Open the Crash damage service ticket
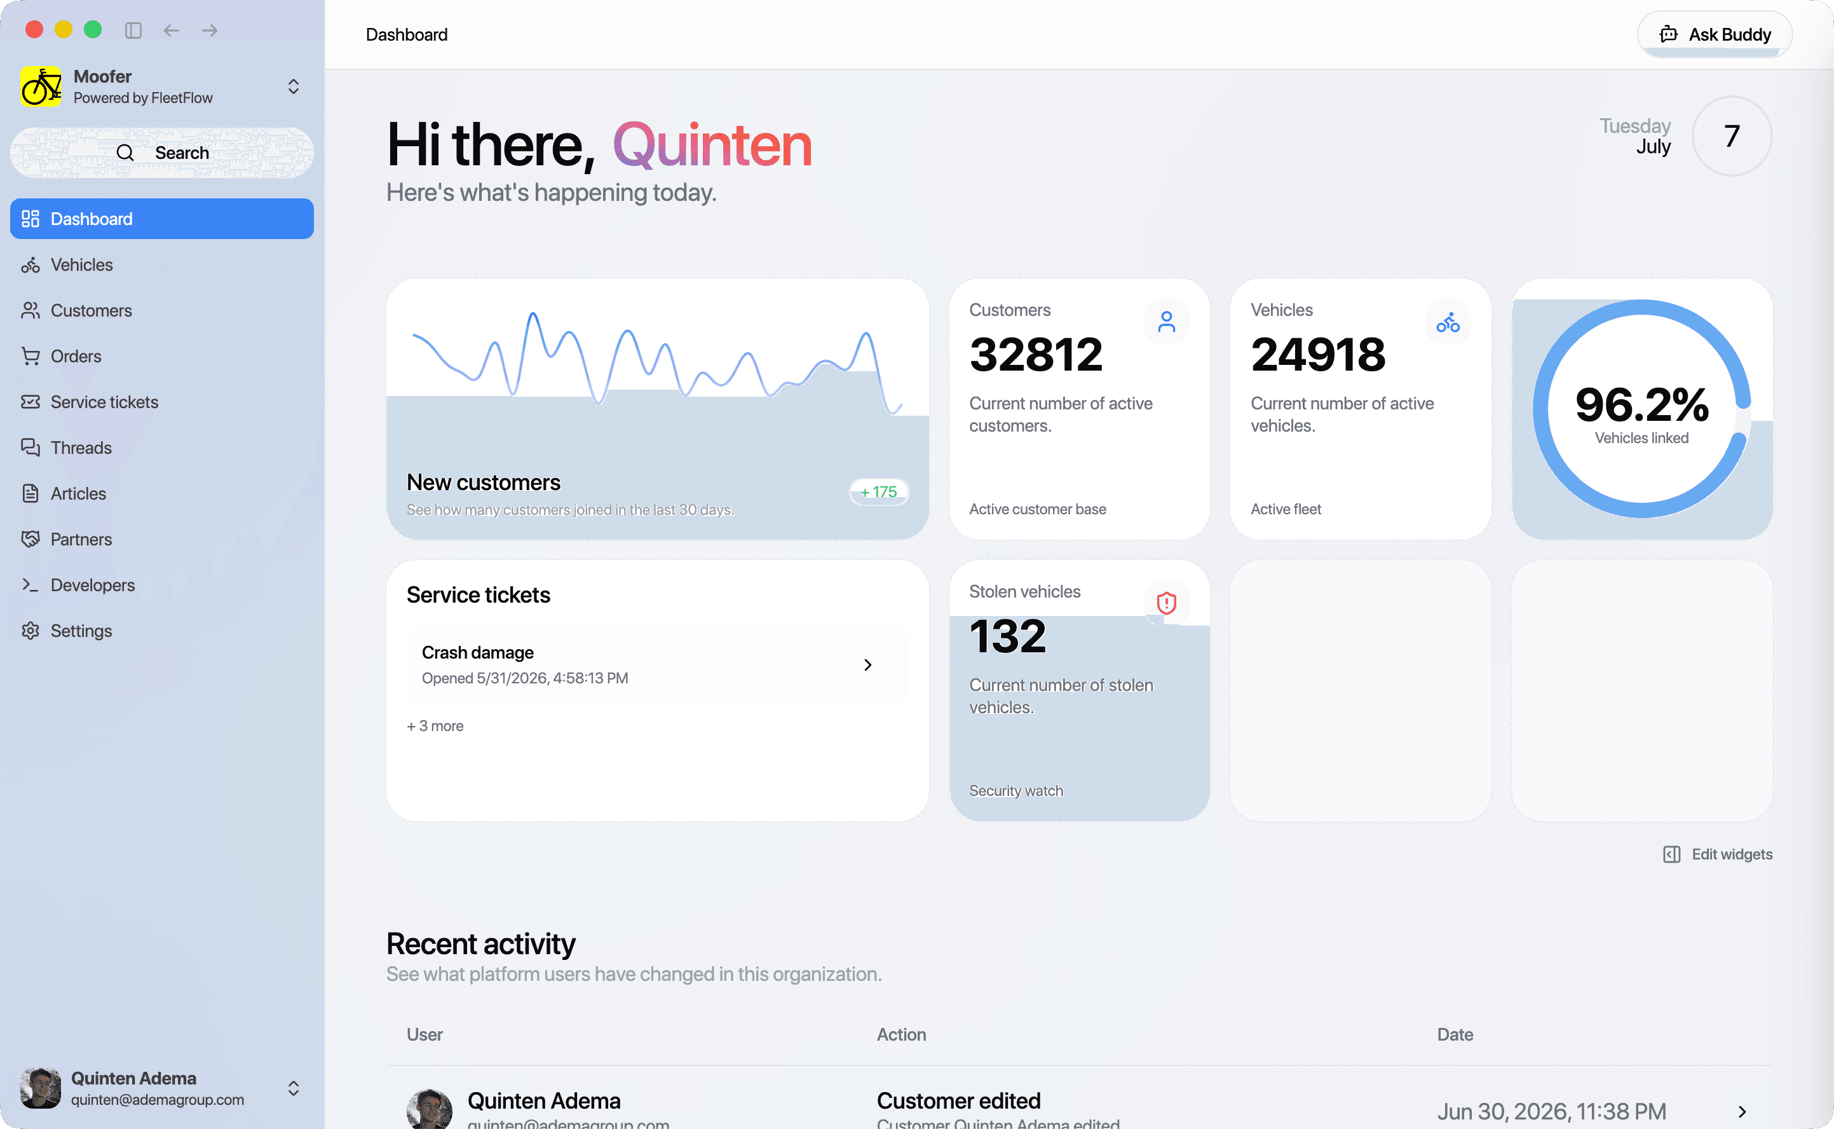 (658, 664)
